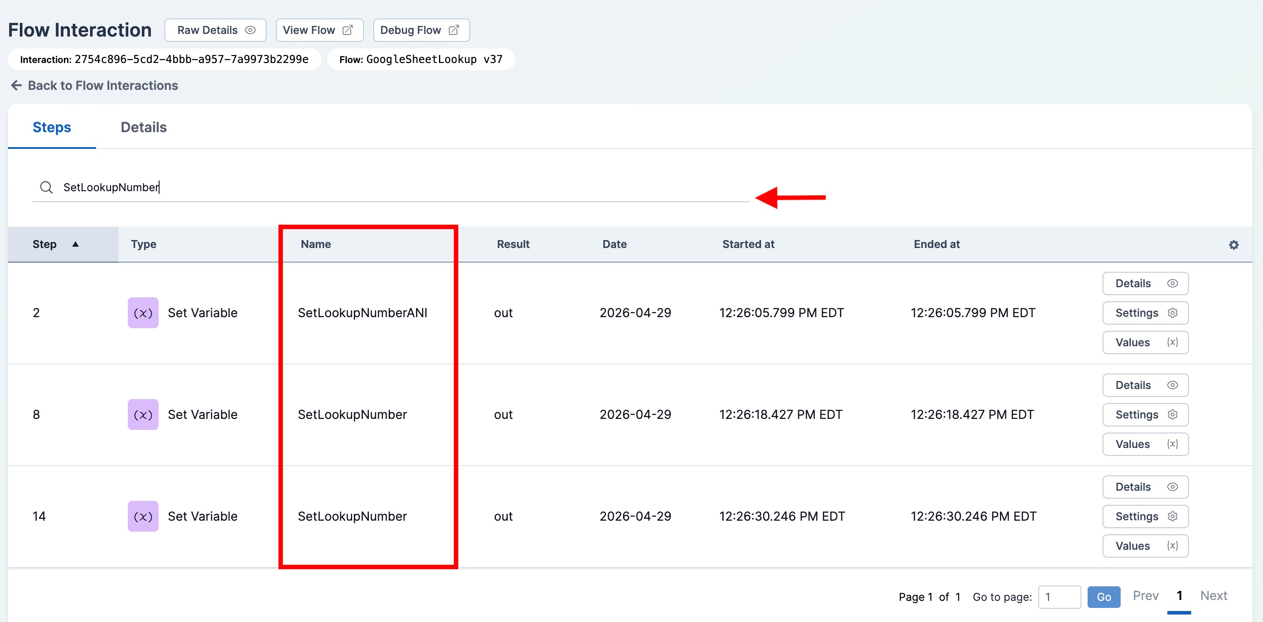Click Set Variable icon for step 14
1263x622 pixels.
[143, 516]
